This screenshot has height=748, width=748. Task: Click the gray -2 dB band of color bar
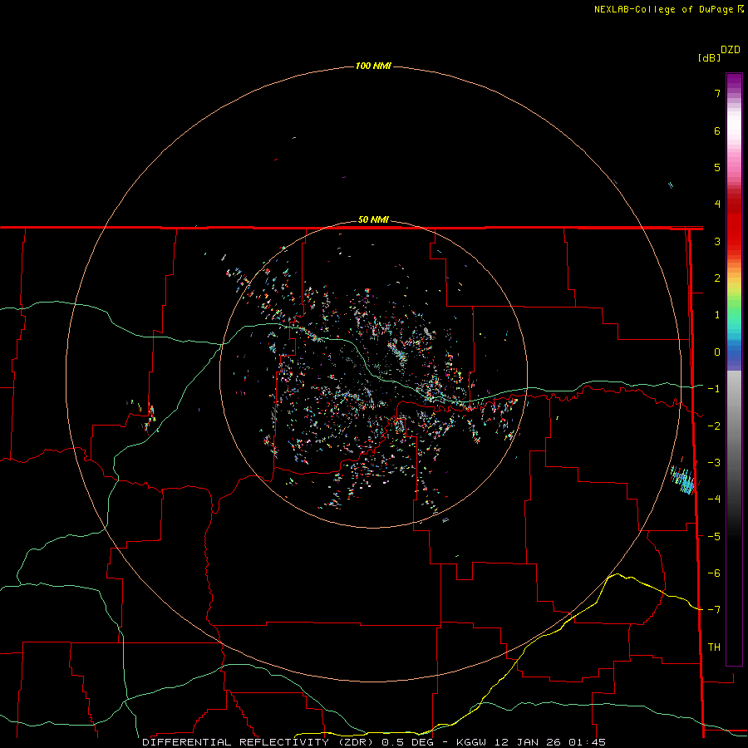(x=734, y=426)
